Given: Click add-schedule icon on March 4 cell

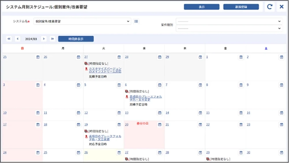Looking at the screenshot, I should [79, 85].
